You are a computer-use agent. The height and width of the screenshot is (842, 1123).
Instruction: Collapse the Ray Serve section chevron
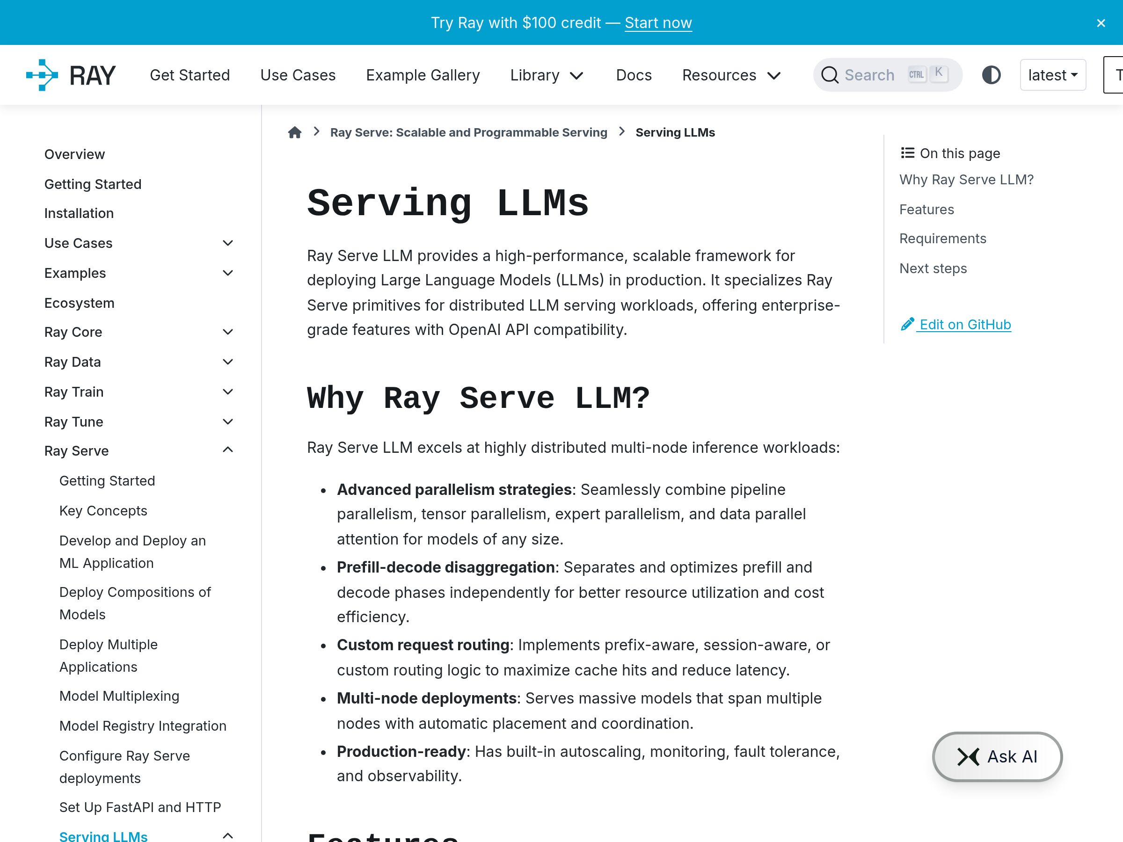point(228,450)
